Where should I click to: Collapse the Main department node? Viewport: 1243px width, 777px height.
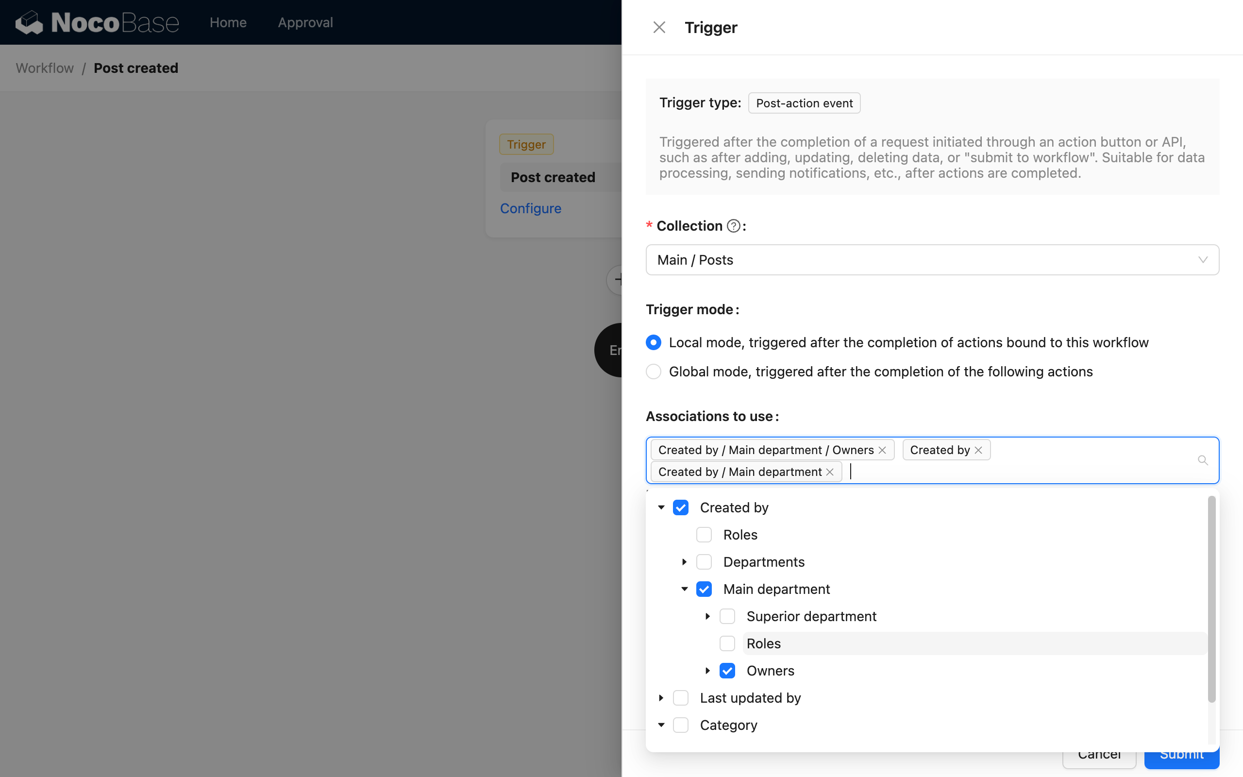[684, 589]
